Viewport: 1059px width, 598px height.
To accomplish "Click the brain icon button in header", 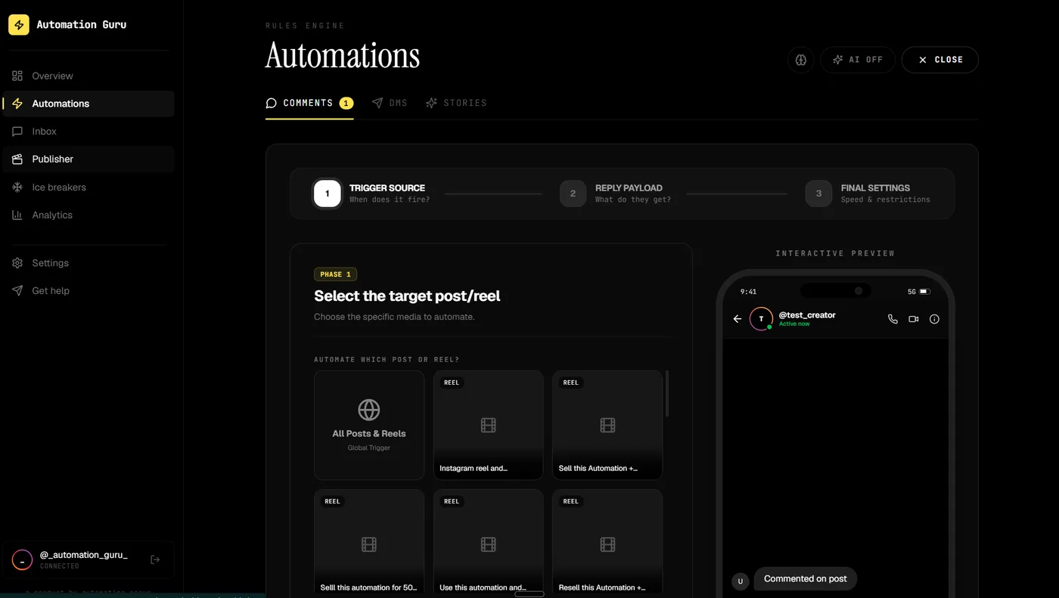I will (x=801, y=60).
